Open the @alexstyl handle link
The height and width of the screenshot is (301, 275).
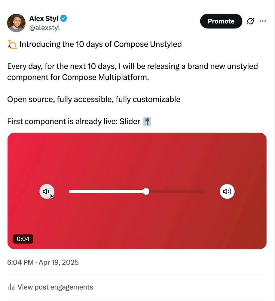[44, 28]
